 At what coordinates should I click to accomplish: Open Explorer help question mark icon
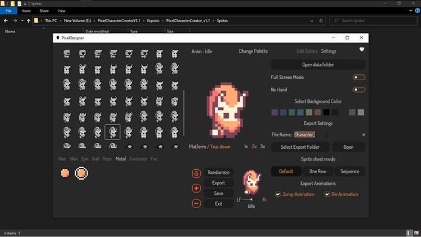[x=418, y=11]
